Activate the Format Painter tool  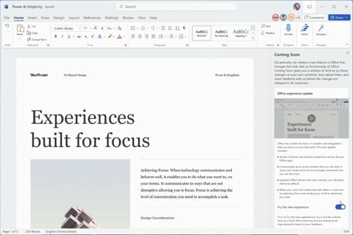[x=29, y=40]
